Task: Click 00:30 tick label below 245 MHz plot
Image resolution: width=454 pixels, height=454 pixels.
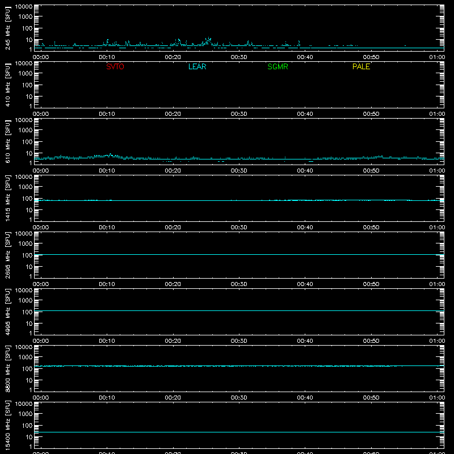Action: (239, 57)
